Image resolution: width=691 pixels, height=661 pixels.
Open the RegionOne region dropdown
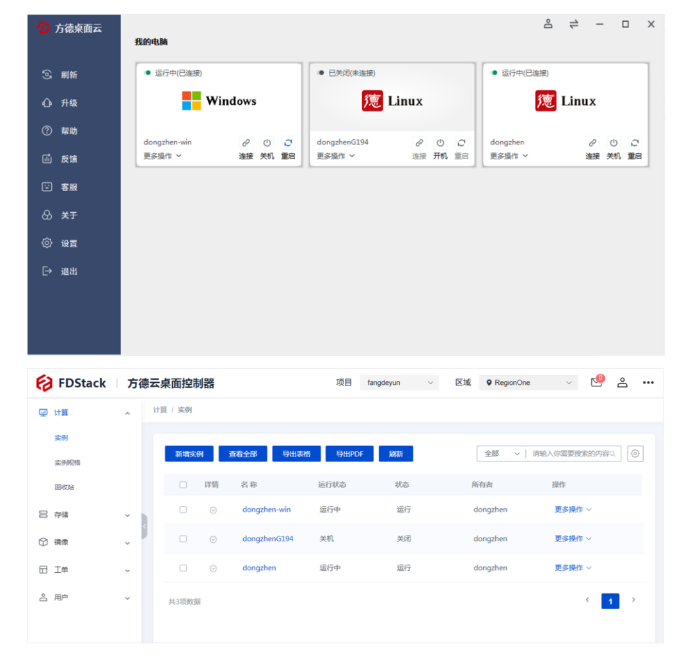pyautogui.click(x=528, y=383)
